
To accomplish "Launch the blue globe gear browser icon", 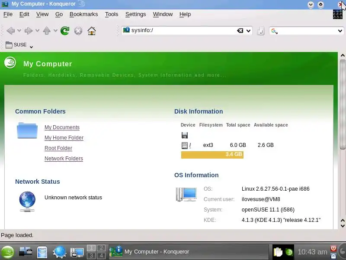I will click(59, 252).
